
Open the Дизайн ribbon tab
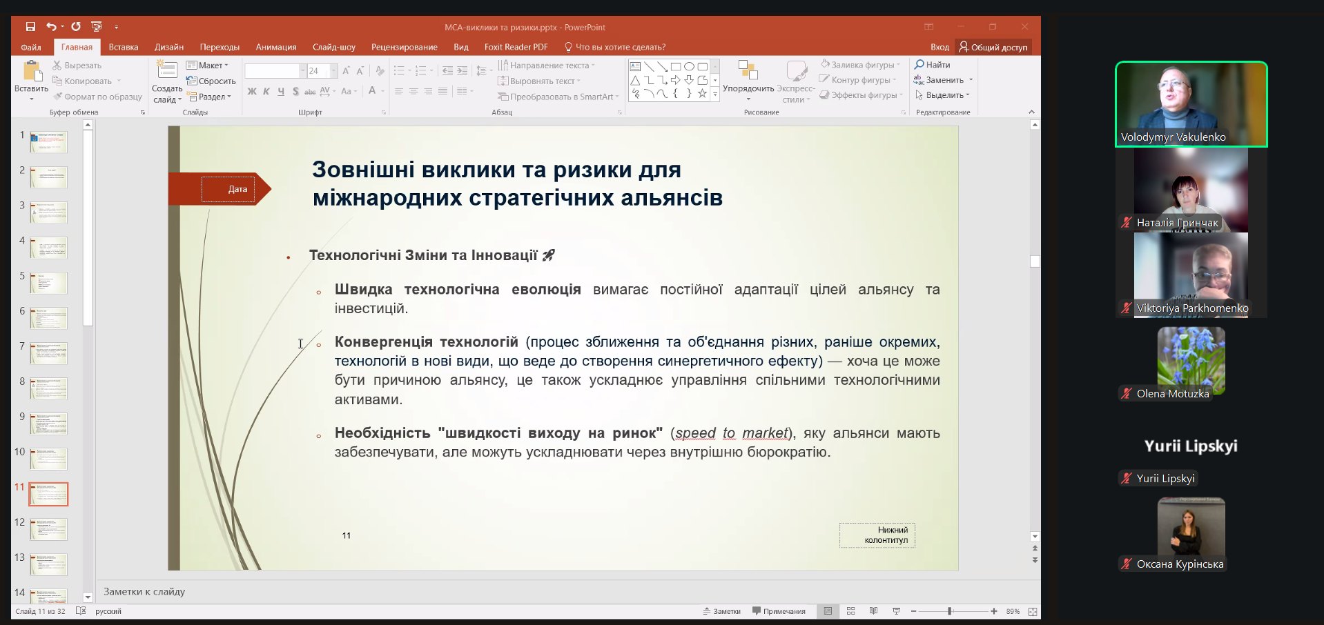pos(168,47)
